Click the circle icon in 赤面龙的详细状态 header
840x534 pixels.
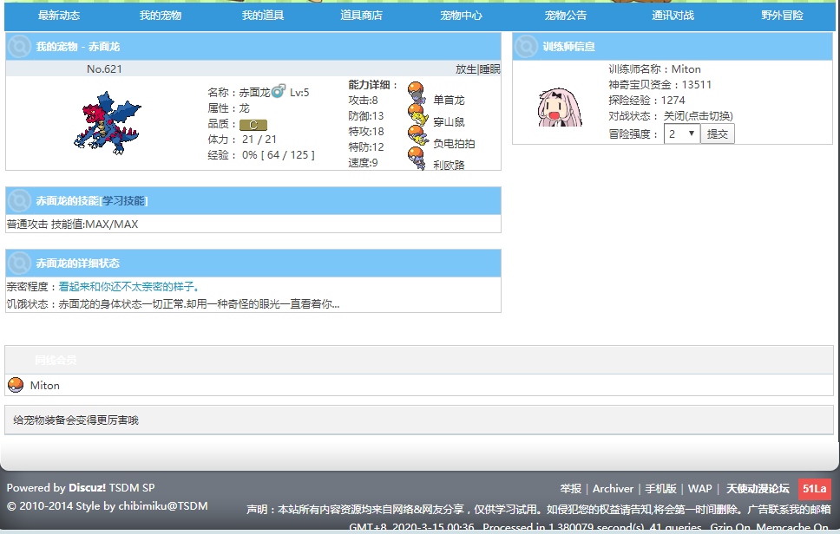tap(19, 264)
